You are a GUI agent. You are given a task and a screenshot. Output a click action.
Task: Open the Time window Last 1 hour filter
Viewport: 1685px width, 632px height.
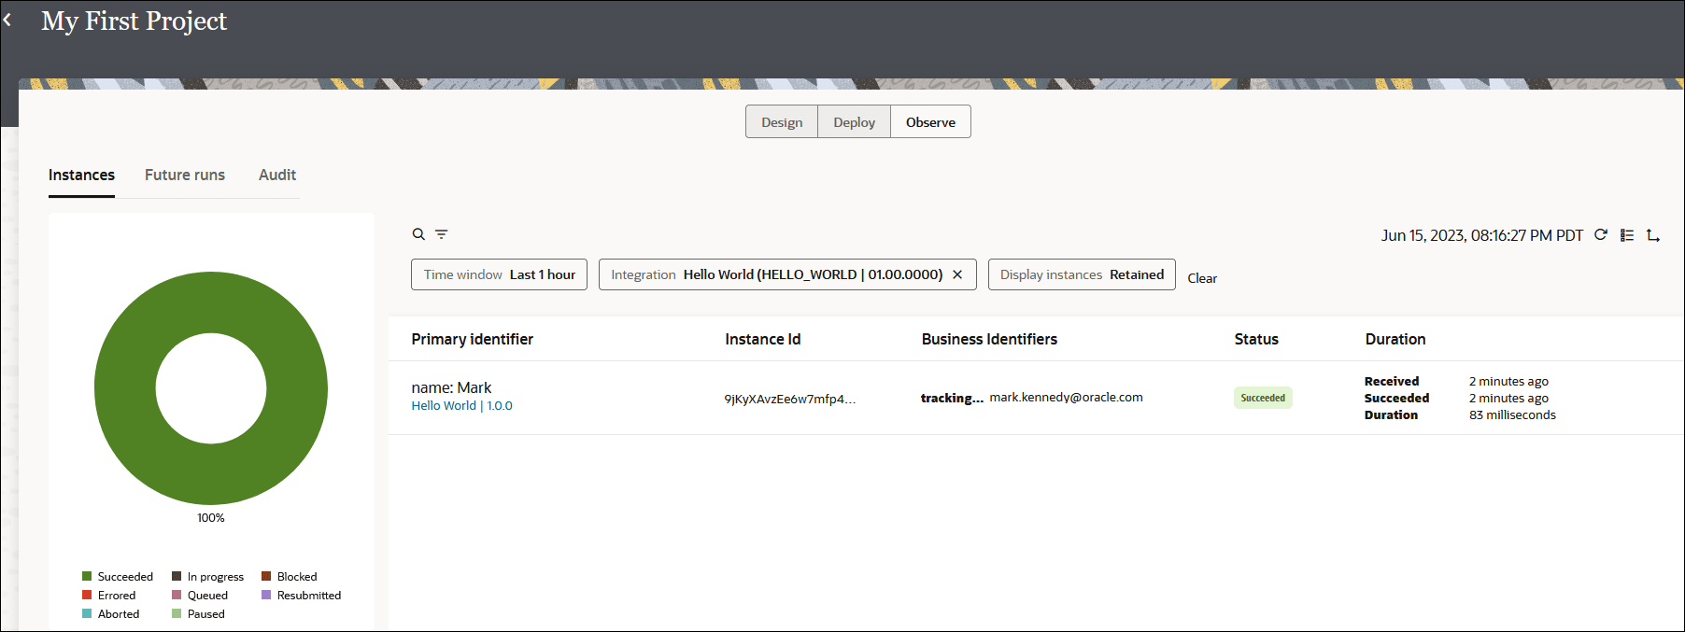499,274
